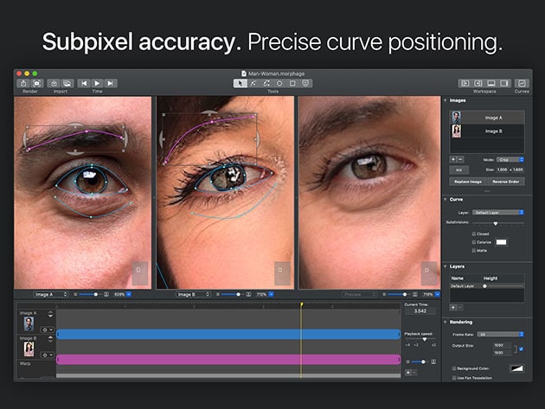Click the Current Time field
Image resolution: width=545 pixels, height=409 pixels.
click(420, 311)
